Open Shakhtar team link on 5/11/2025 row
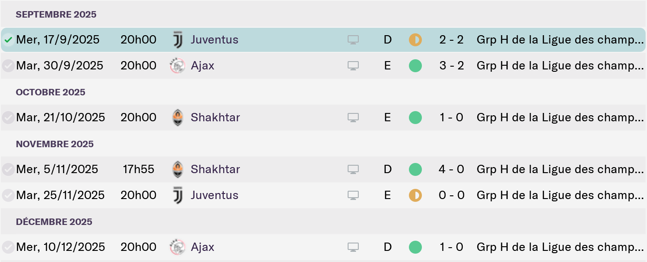 click(x=215, y=169)
